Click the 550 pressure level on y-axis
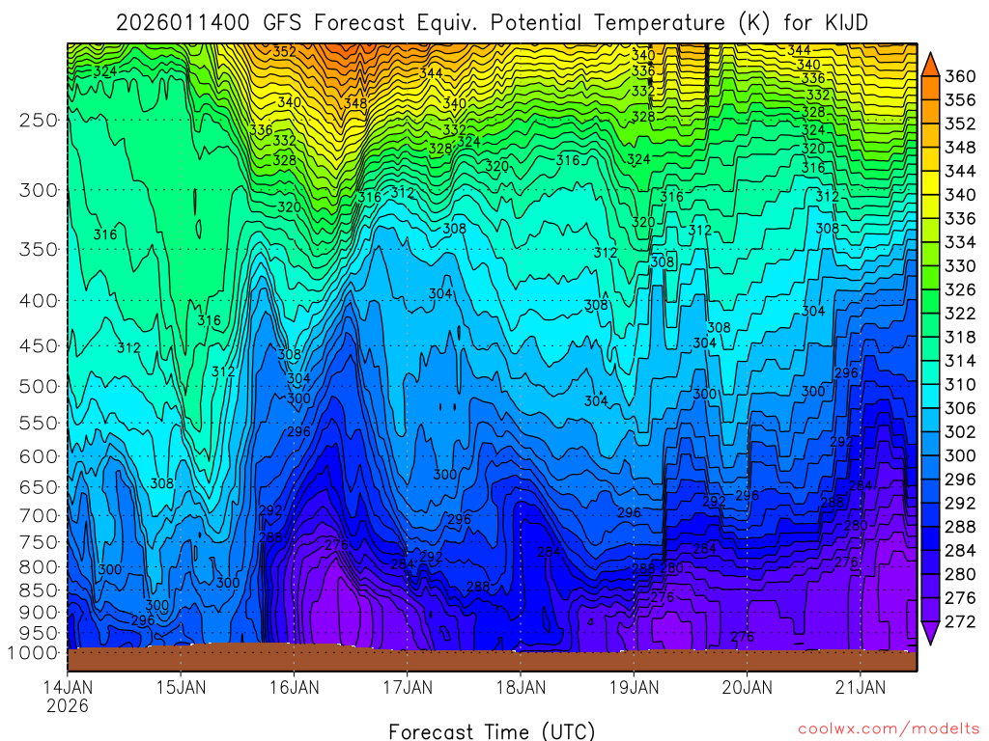Image resolution: width=989 pixels, height=741 pixels. [39, 423]
